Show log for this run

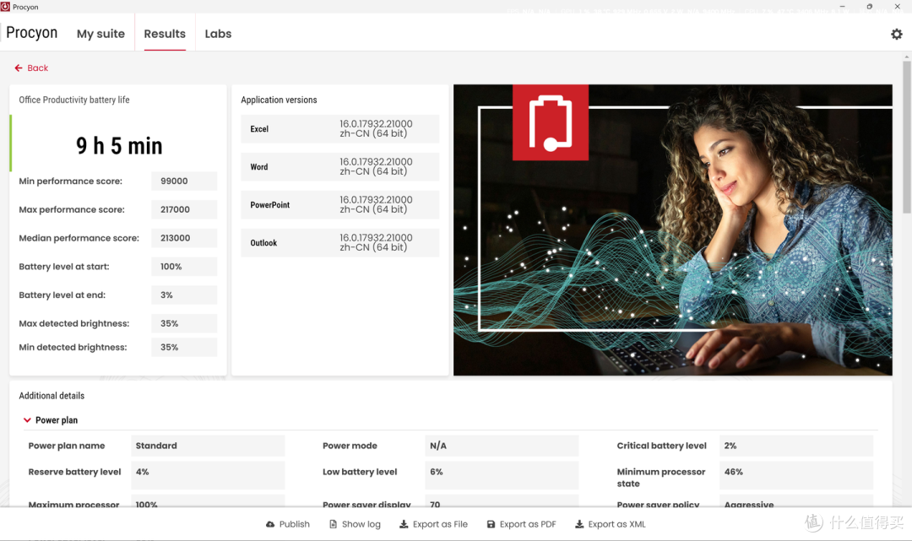pos(355,524)
